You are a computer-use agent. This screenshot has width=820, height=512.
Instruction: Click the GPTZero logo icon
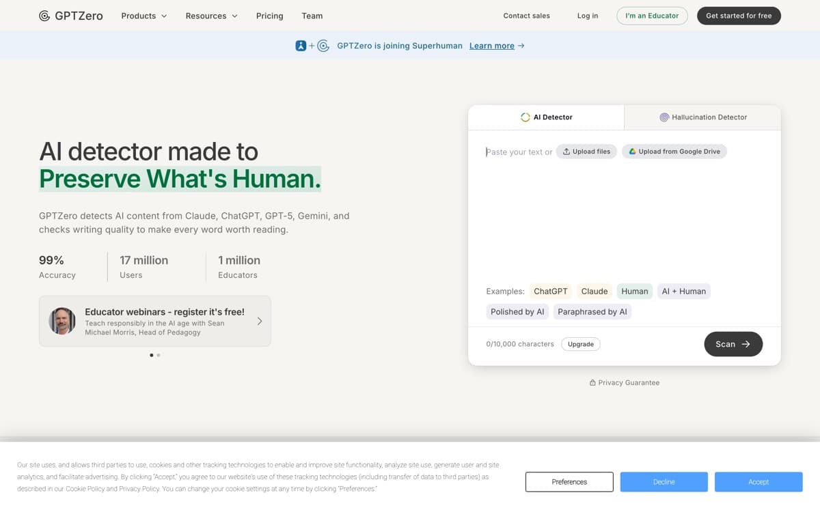click(44, 16)
